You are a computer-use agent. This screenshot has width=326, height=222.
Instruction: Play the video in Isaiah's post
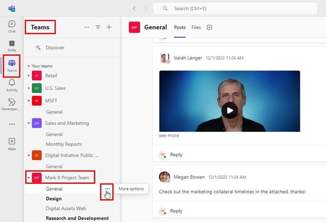tap(230, 111)
